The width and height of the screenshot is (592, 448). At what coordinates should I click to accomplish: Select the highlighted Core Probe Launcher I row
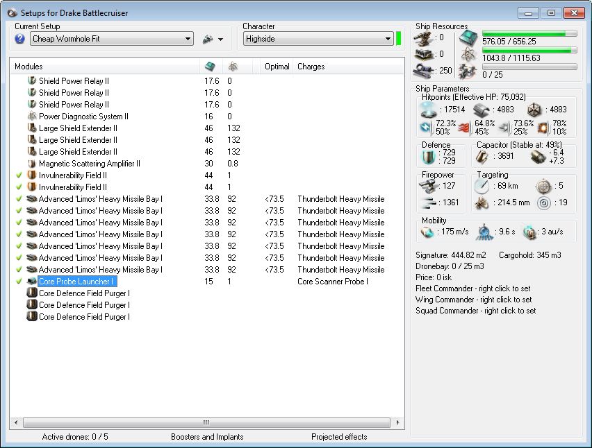(x=77, y=282)
